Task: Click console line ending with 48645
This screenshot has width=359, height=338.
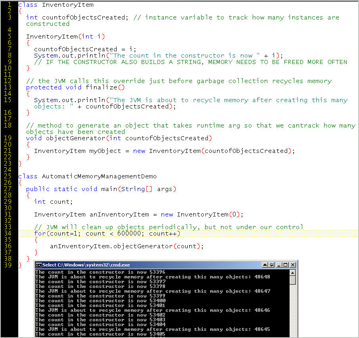Action: (x=153, y=329)
